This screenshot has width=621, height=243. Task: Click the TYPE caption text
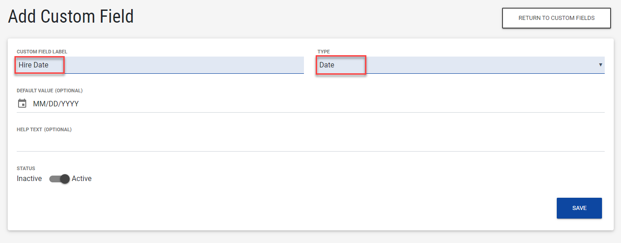324,52
